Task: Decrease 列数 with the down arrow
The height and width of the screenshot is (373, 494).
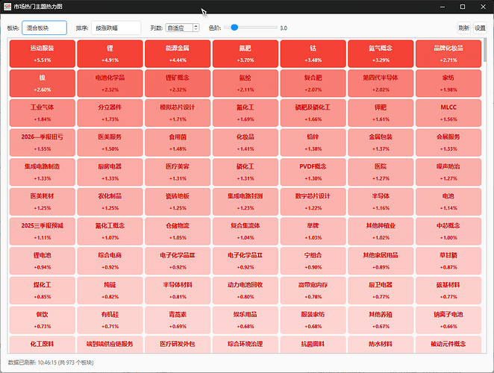Action: pos(196,30)
